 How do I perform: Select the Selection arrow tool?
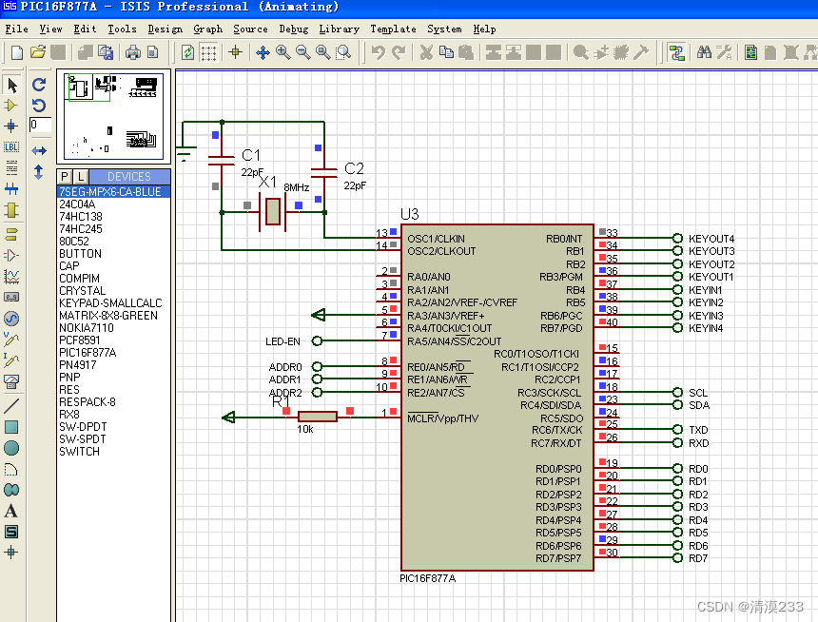coord(11,85)
